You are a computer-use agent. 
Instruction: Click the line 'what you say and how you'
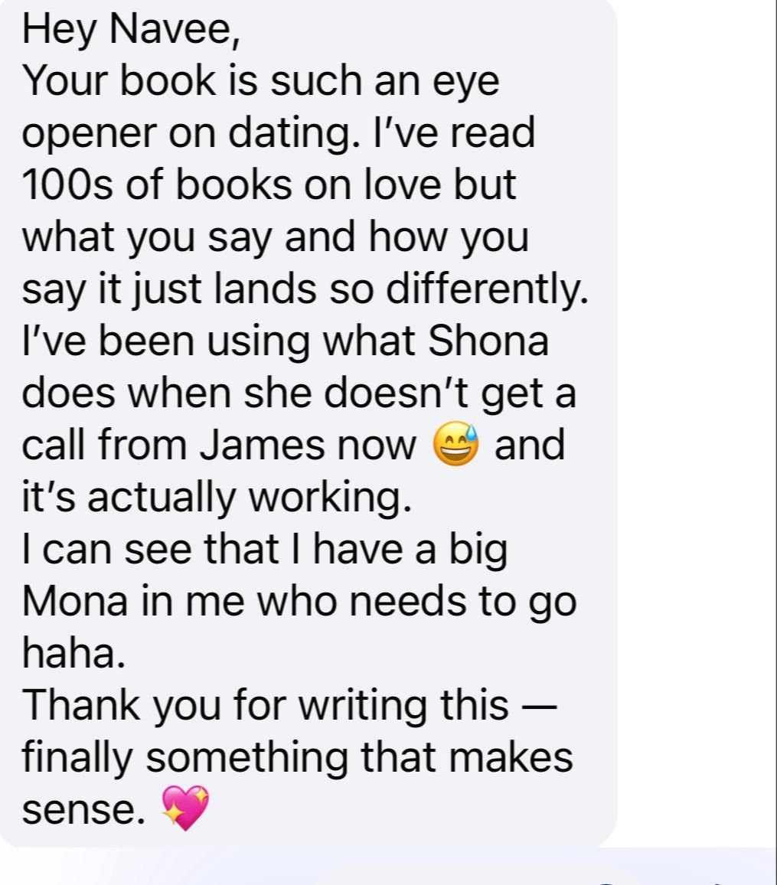pos(276,237)
